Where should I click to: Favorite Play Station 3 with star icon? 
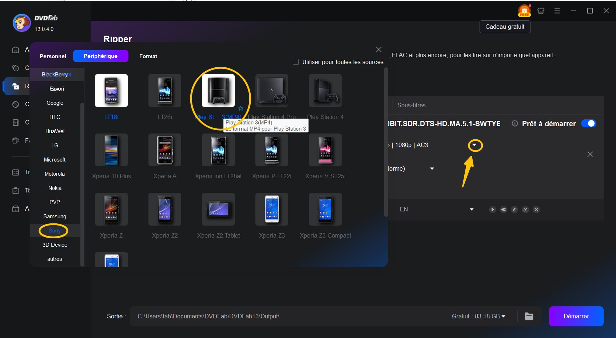tap(241, 108)
